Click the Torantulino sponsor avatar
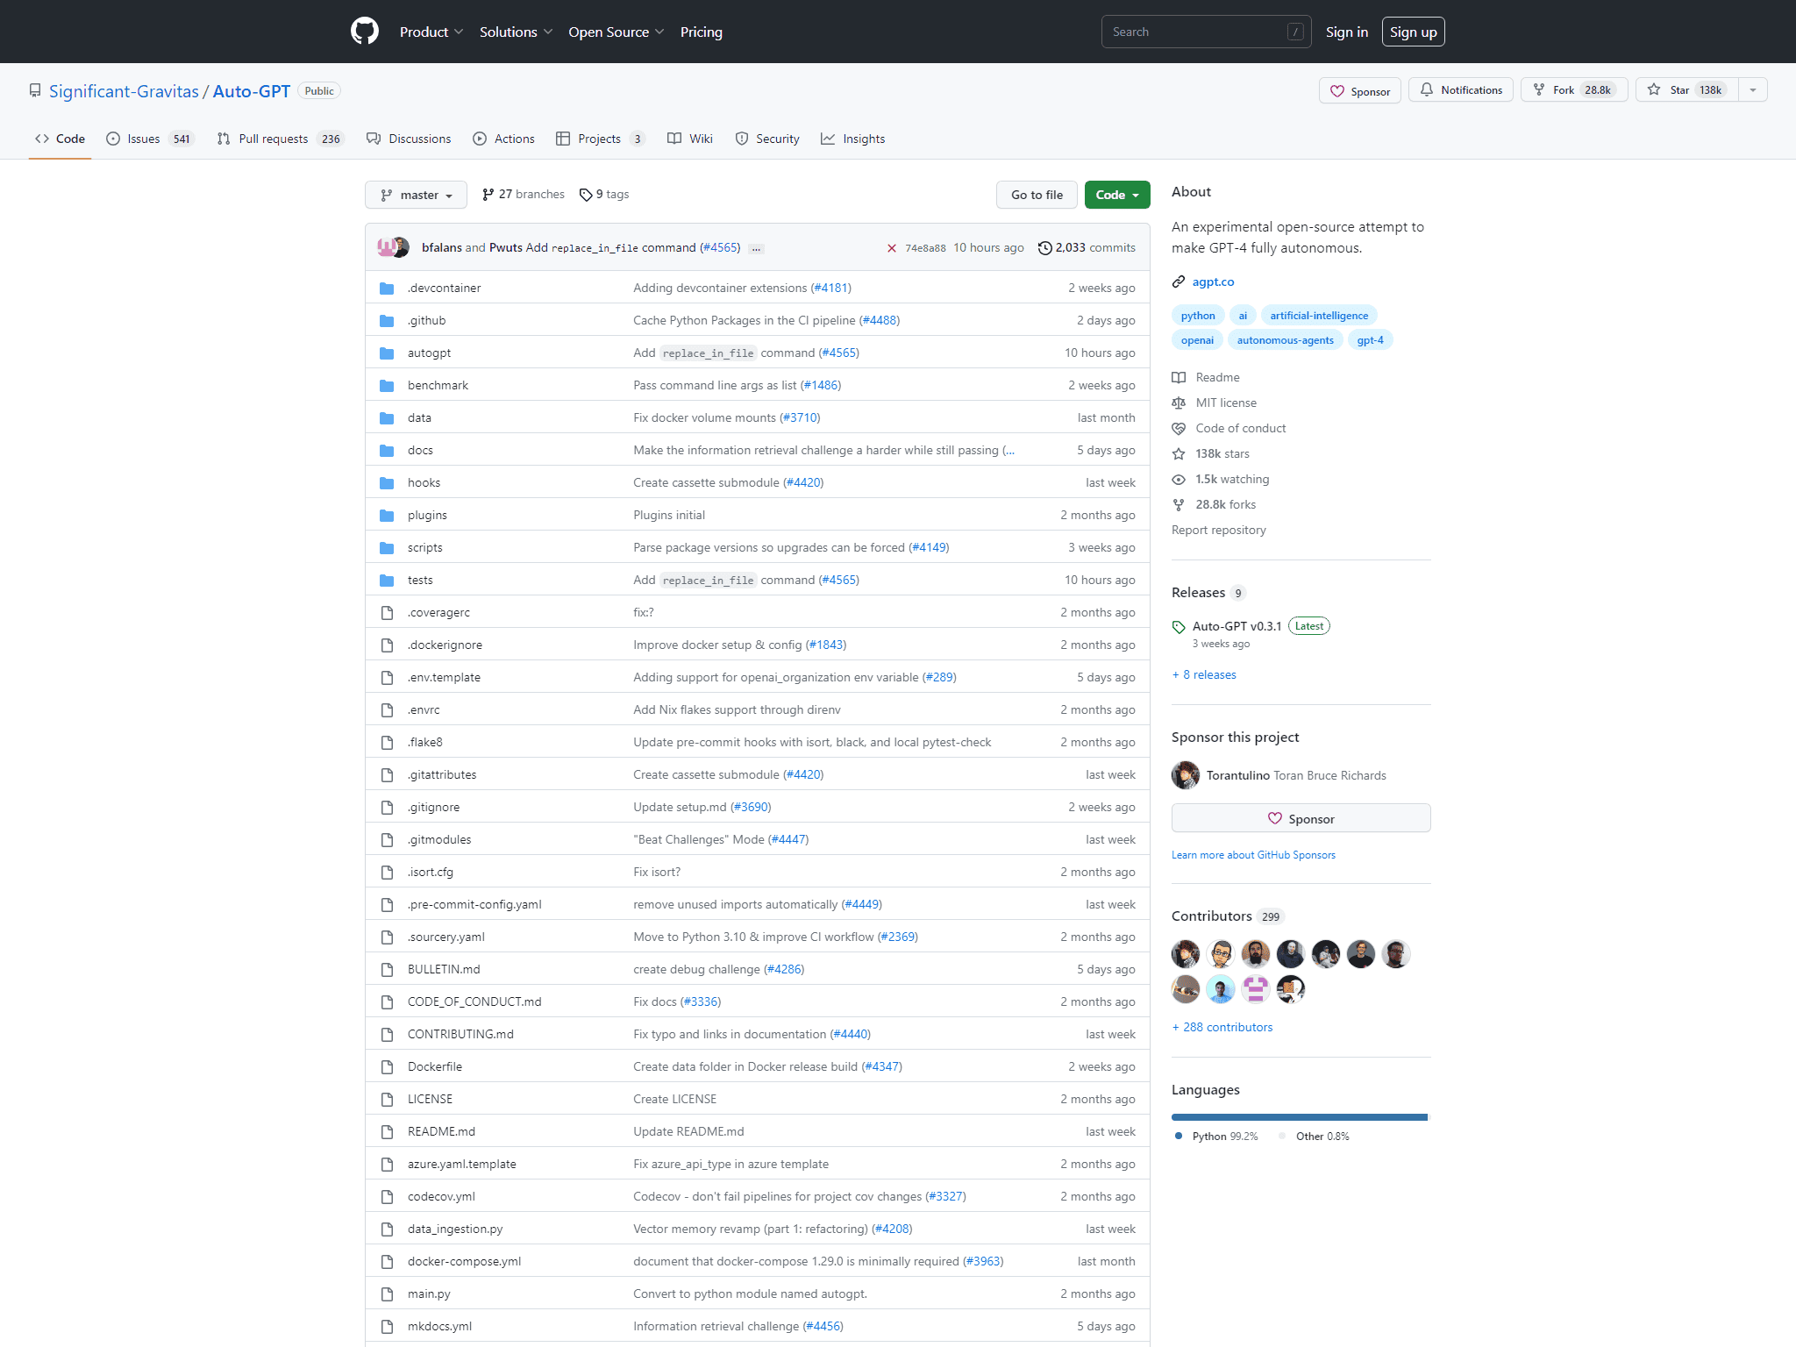The width and height of the screenshot is (1796, 1347). click(x=1186, y=775)
